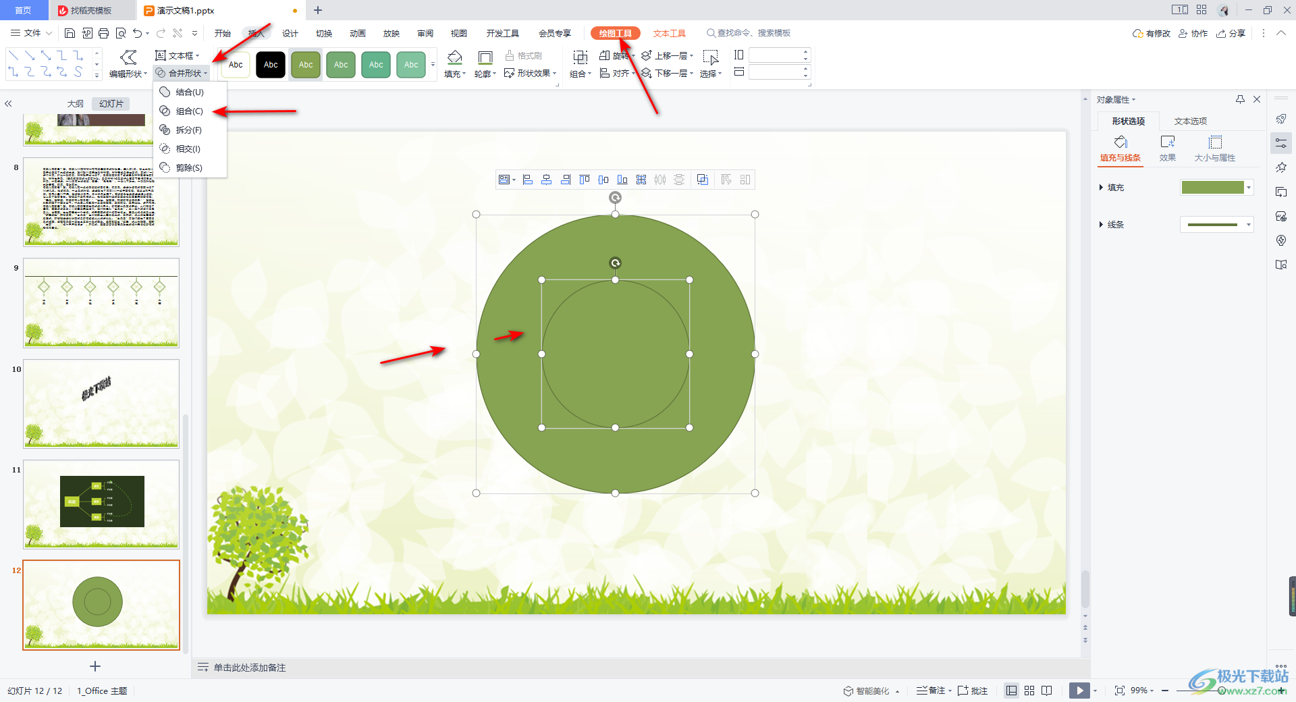
Task: Click the zoom slider handle
Action: pos(1222,691)
